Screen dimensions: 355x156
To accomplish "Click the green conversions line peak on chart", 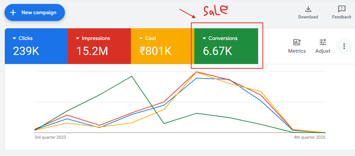I will (x=131, y=76).
